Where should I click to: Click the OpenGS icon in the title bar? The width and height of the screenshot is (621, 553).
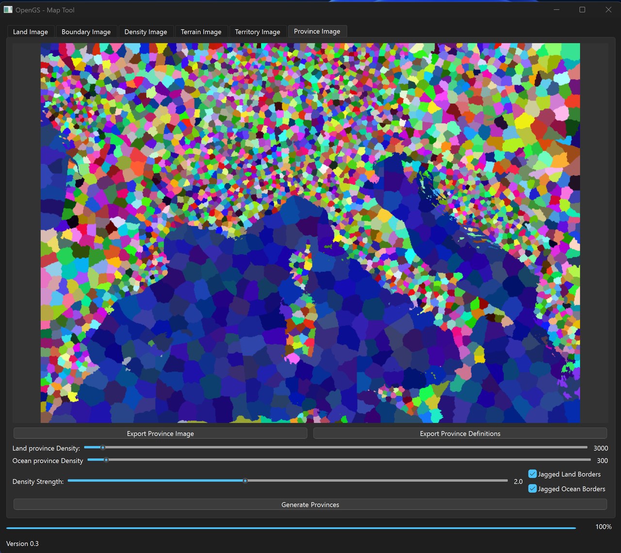[8, 9]
